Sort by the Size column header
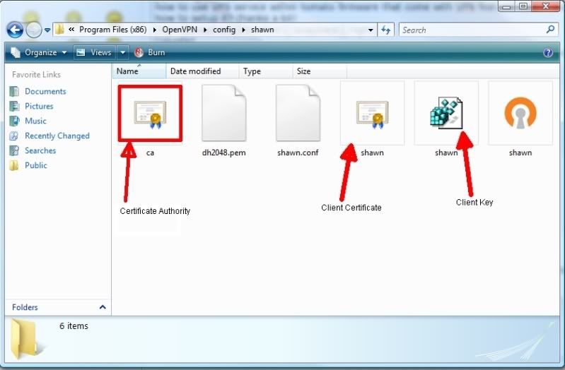Viewport: 565px width, 370px height. [x=320, y=71]
